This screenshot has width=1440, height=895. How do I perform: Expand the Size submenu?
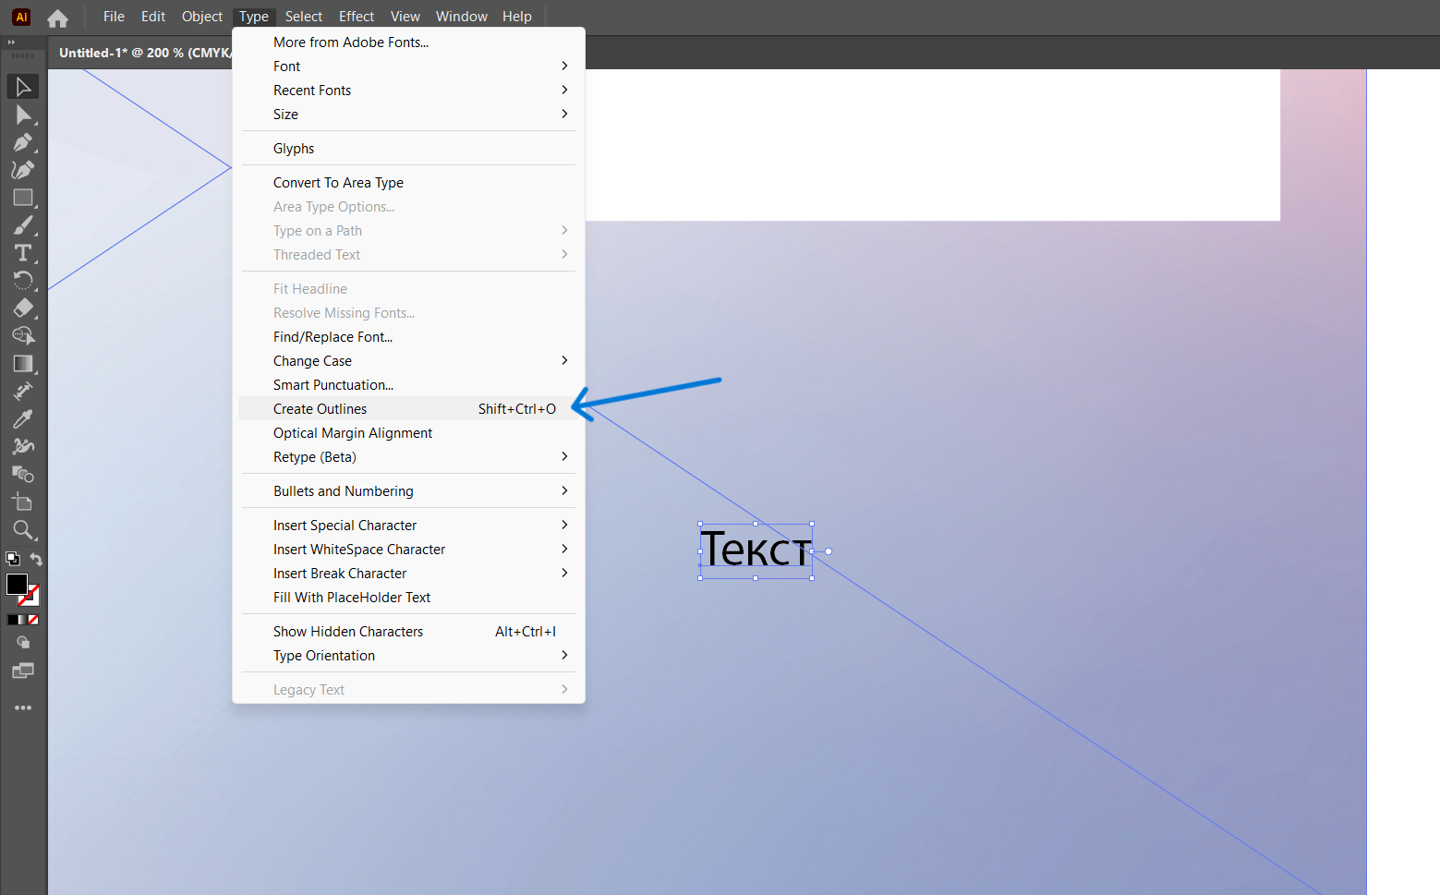pyautogui.click(x=408, y=115)
